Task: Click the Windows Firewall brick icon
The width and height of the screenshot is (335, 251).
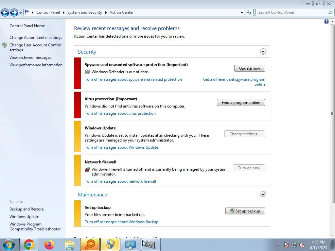Action: point(87,169)
